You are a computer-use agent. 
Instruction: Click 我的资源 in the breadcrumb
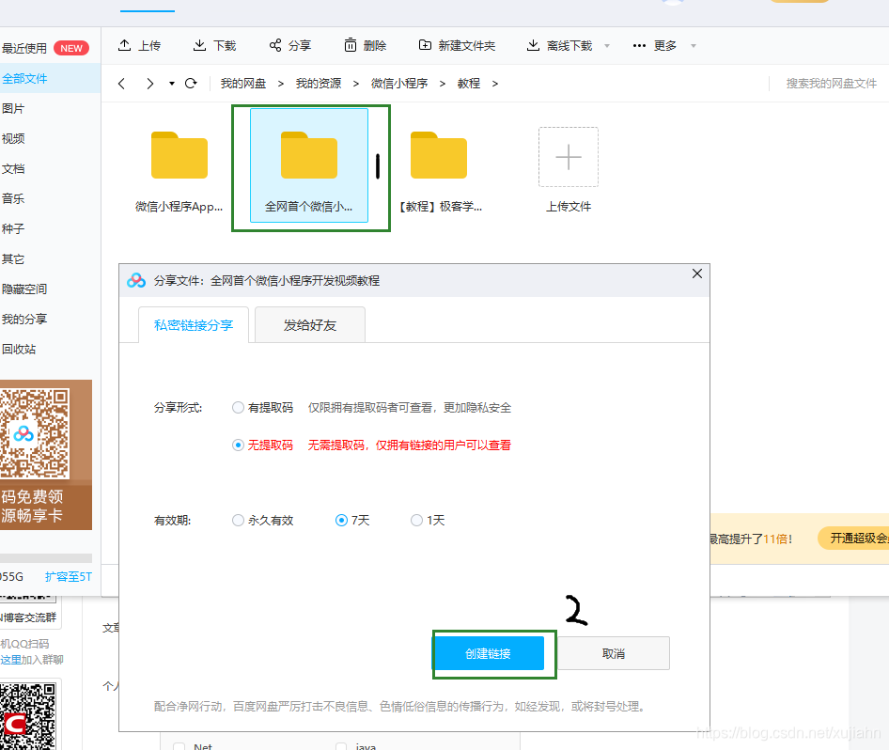[318, 84]
